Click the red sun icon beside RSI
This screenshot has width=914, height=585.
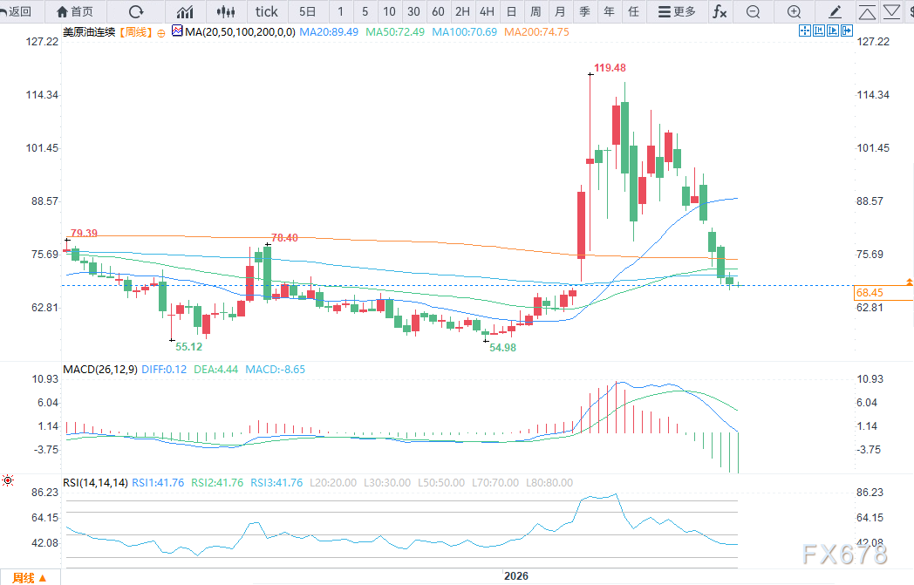[8, 480]
